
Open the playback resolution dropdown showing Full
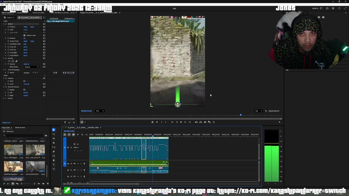click(258, 111)
